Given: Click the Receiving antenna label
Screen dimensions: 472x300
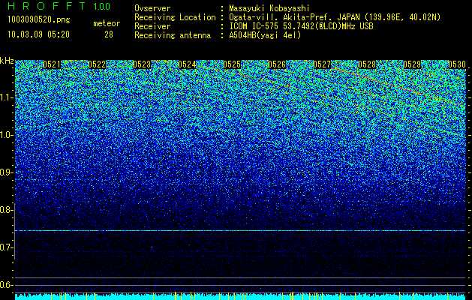Looking at the screenshot, I should pyautogui.click(x=173, y=35).
